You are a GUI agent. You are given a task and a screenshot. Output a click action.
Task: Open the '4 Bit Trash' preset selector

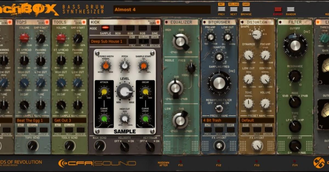pos(219,120)
